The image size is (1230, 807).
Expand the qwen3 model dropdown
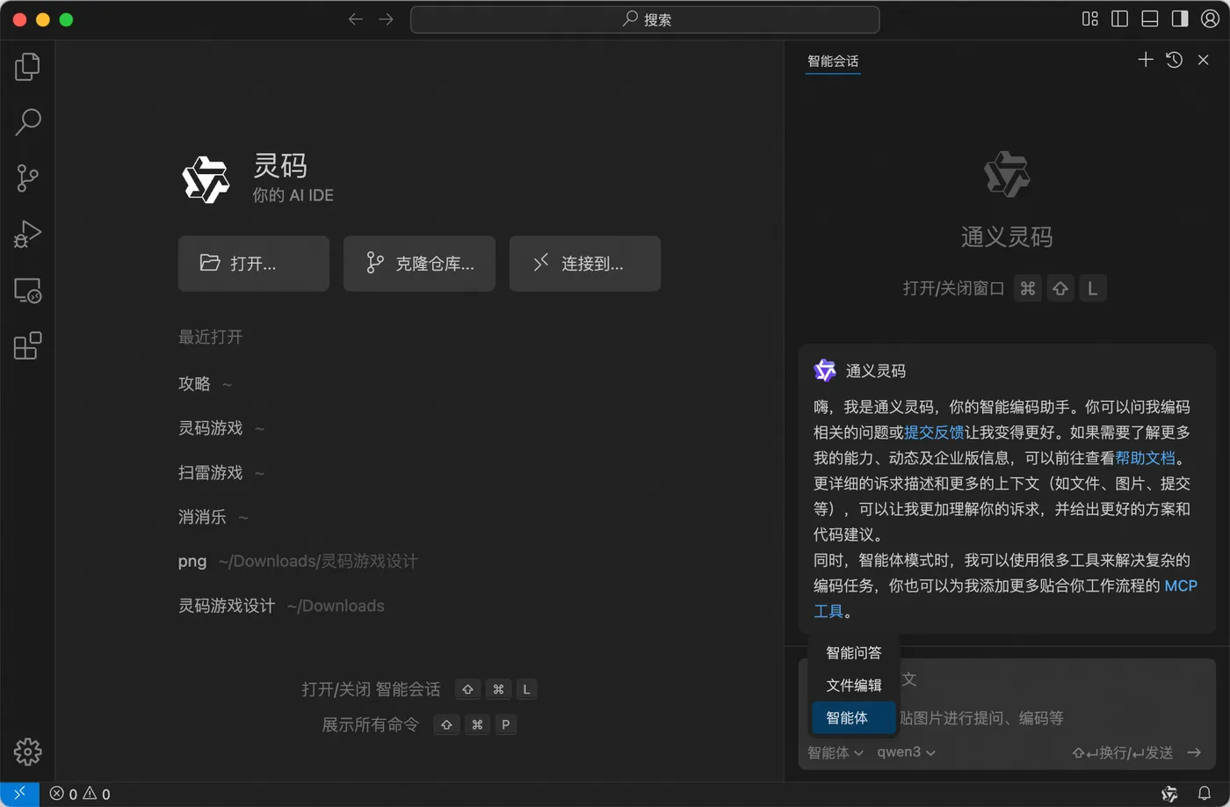coord(906,752)
